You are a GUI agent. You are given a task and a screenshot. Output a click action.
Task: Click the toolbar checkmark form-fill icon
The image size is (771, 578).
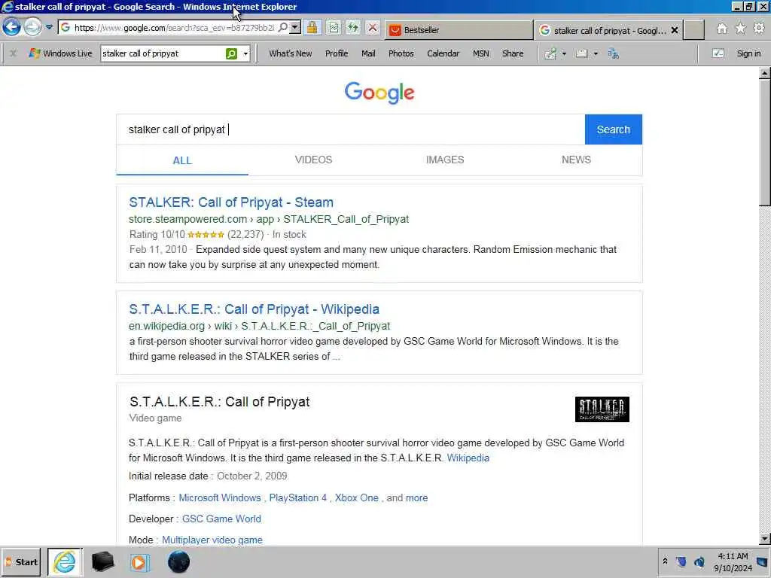pos(718,53)
